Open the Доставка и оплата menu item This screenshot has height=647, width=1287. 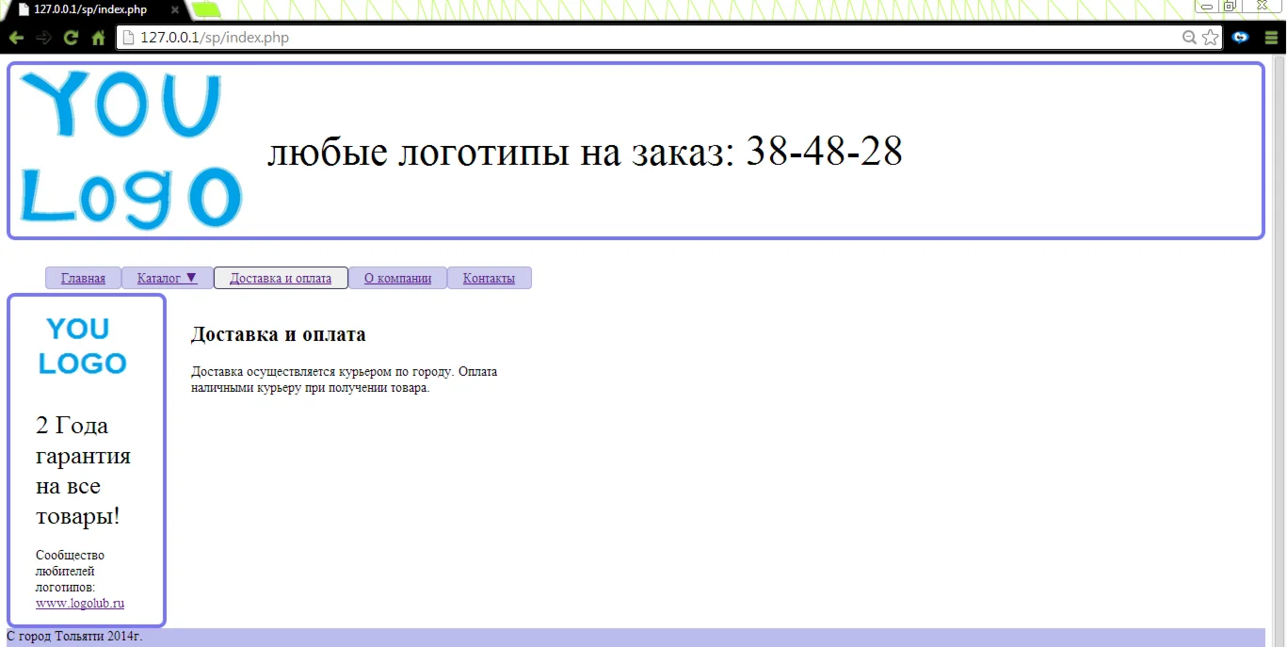(x=281, y=278)
